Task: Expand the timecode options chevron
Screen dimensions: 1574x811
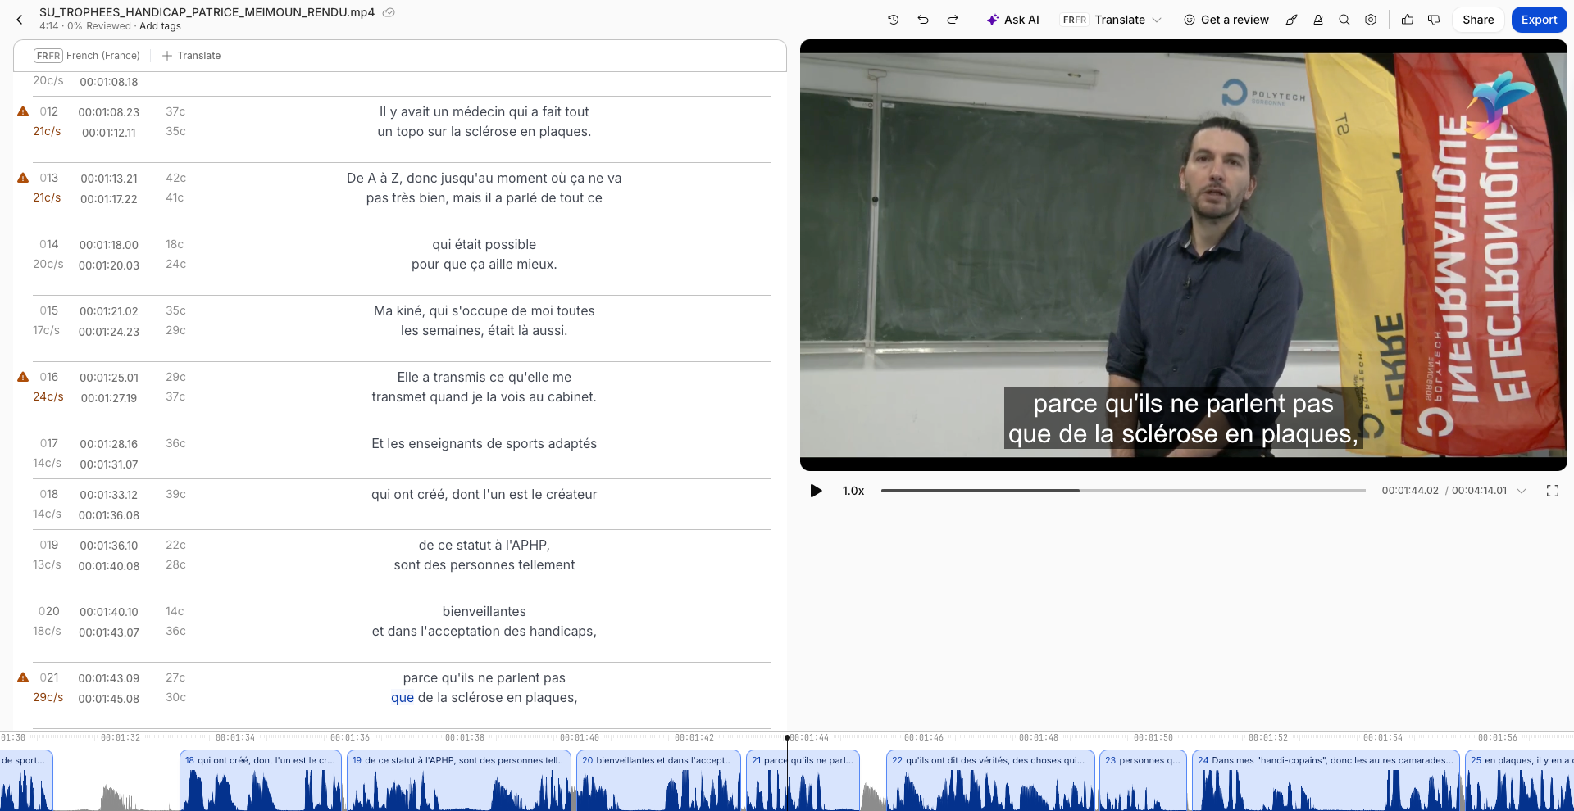Action: [x=1522, y=491]
